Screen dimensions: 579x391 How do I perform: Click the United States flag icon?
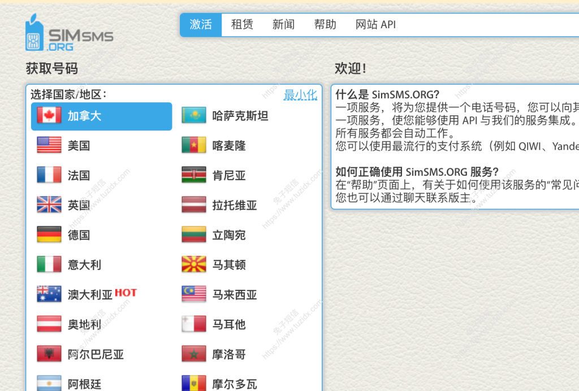pos(49,146)
